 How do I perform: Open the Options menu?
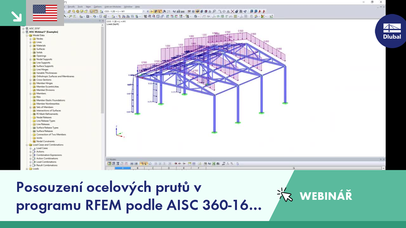[x=98, y=7]
